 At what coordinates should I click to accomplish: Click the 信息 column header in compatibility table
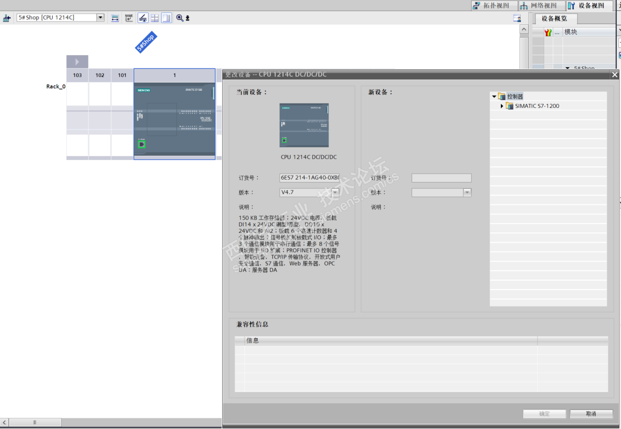point(391,340)
